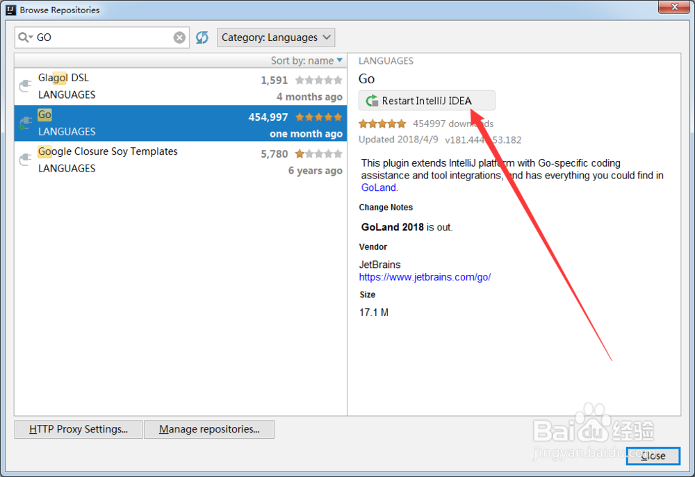Screen dimensions: 695x477
Task: Click the star rating on Google Closure row
Action: click(319, 154)
